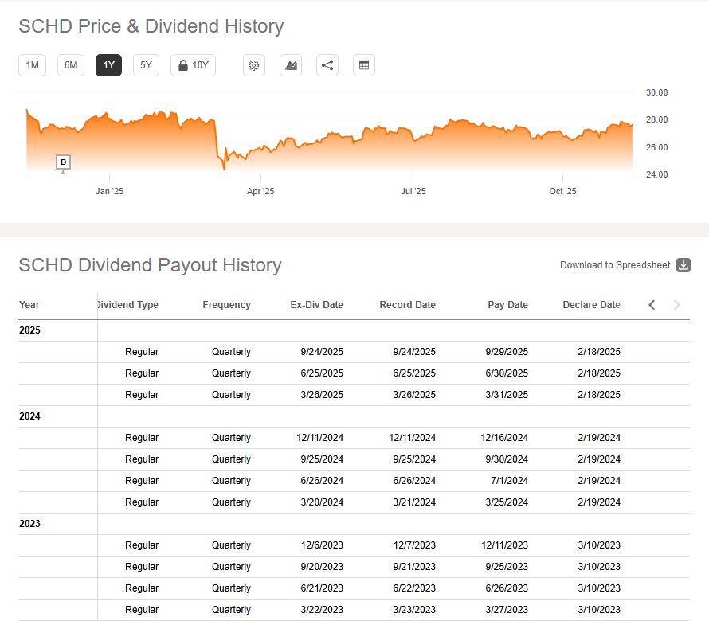Click Oct '25 axis label on chart
Viewport: 709px width, 621px height.
pos(562,191)
